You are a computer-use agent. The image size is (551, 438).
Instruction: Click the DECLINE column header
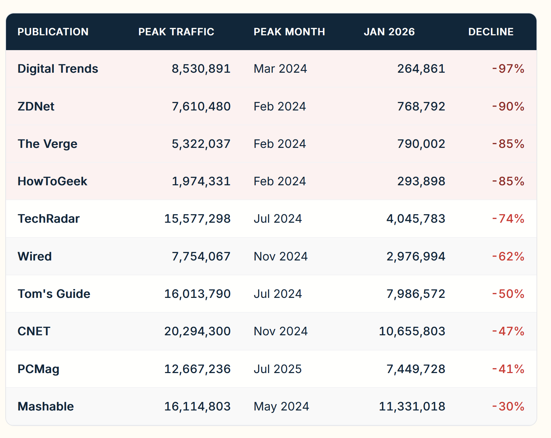click(x=491, y=32)
